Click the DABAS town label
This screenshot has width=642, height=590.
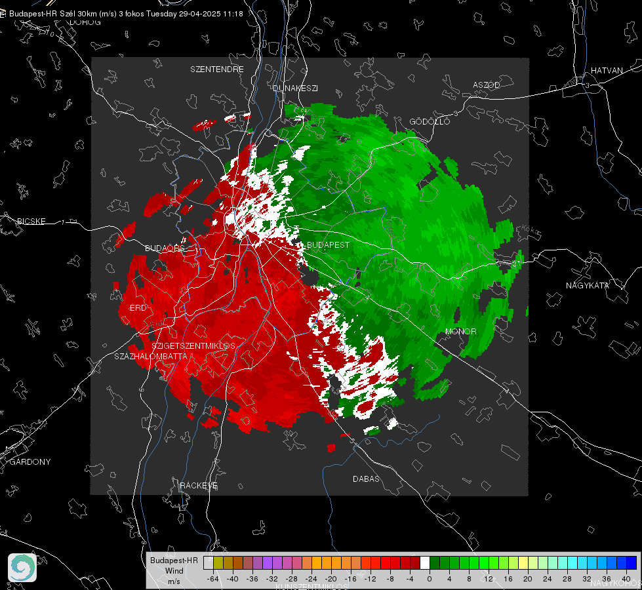tap(366, 479)
